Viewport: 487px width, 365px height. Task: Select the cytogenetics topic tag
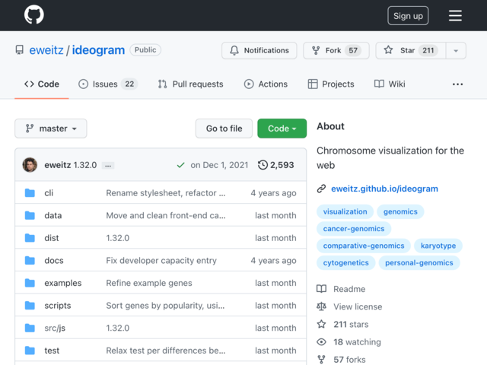(x=346, y=263)
